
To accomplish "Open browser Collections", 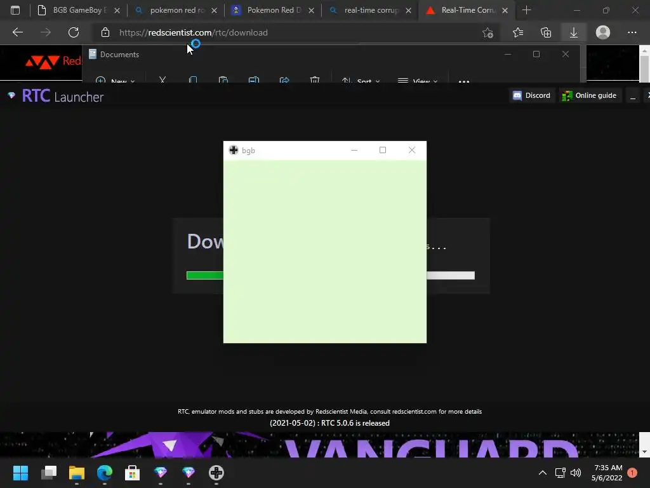I will click(546, 32).
